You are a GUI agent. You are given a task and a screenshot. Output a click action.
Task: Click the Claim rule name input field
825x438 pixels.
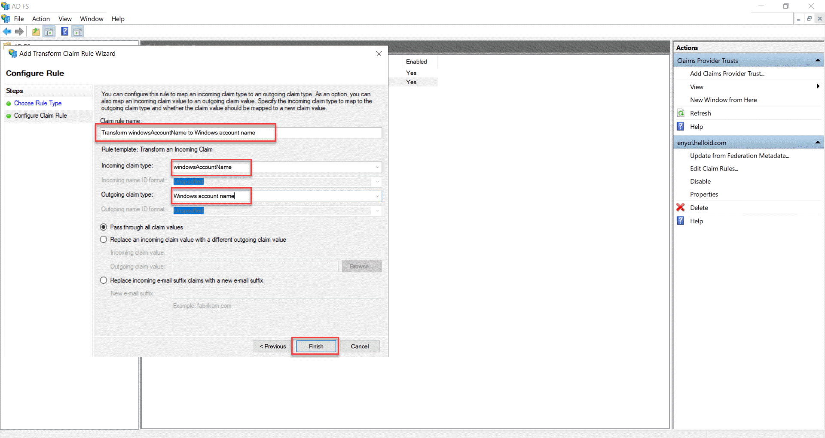pos(241,133)
